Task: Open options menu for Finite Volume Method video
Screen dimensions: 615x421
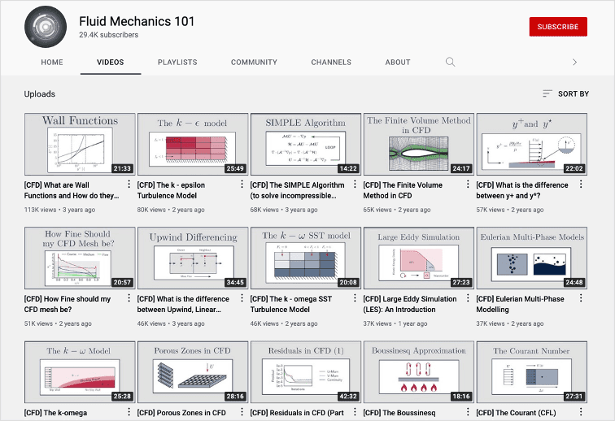Action: pyautogui.click(x=468, y=184)
